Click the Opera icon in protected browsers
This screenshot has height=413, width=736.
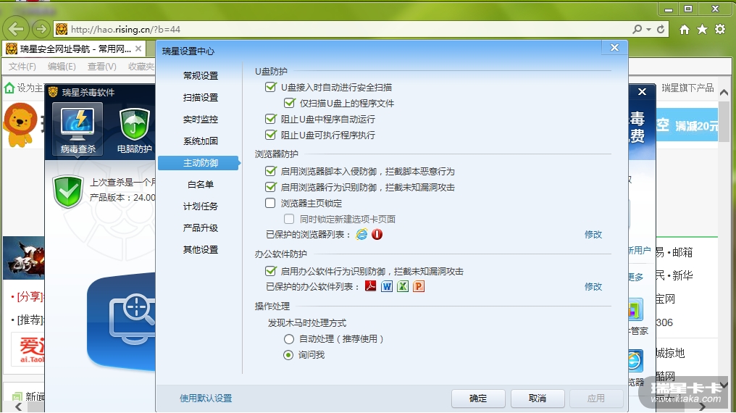tap(377, 234)
